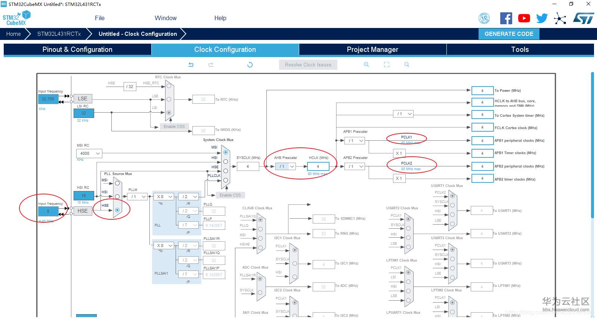Click Enable CSS under System Clock Mux
This screenshot has width=597, height=319.
pyautogui.click(x=230, y=195)
